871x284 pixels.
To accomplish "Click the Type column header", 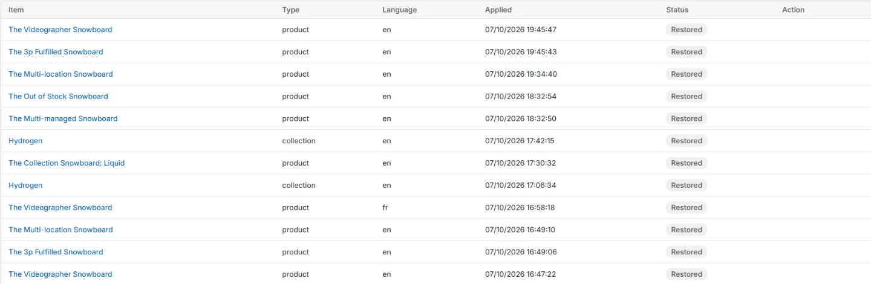I will (x=291, y=10).
